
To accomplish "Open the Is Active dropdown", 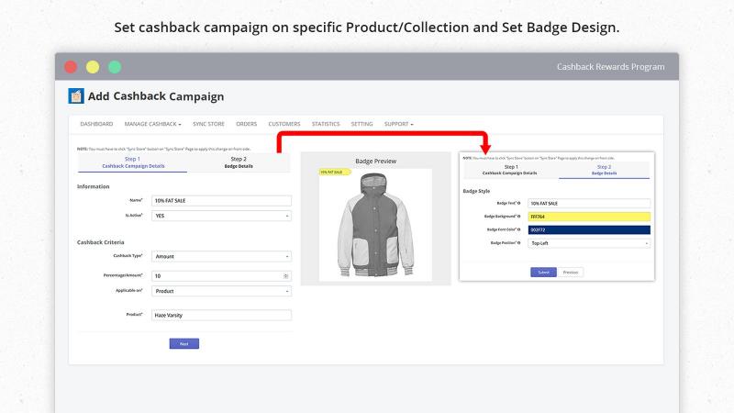I will 221,216.
